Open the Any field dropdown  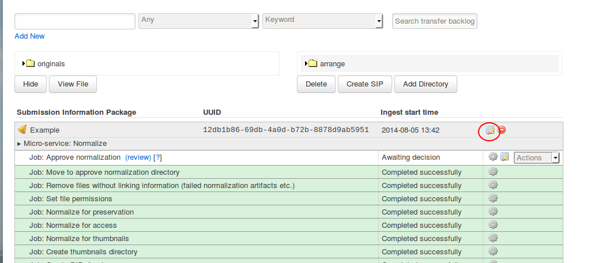pyautogui.click(x=199, y=21)
